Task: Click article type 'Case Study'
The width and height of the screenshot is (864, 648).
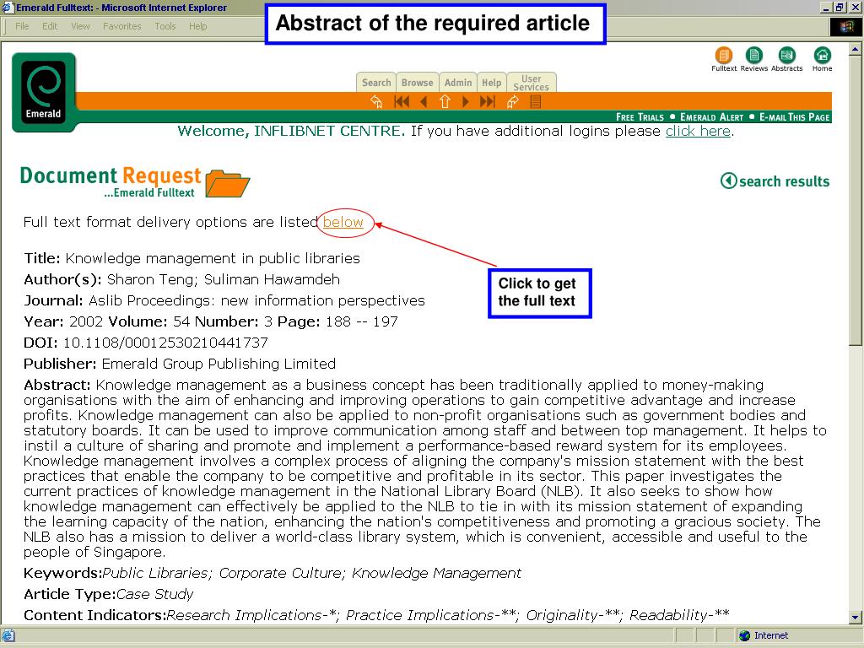Action: (155, 594)
